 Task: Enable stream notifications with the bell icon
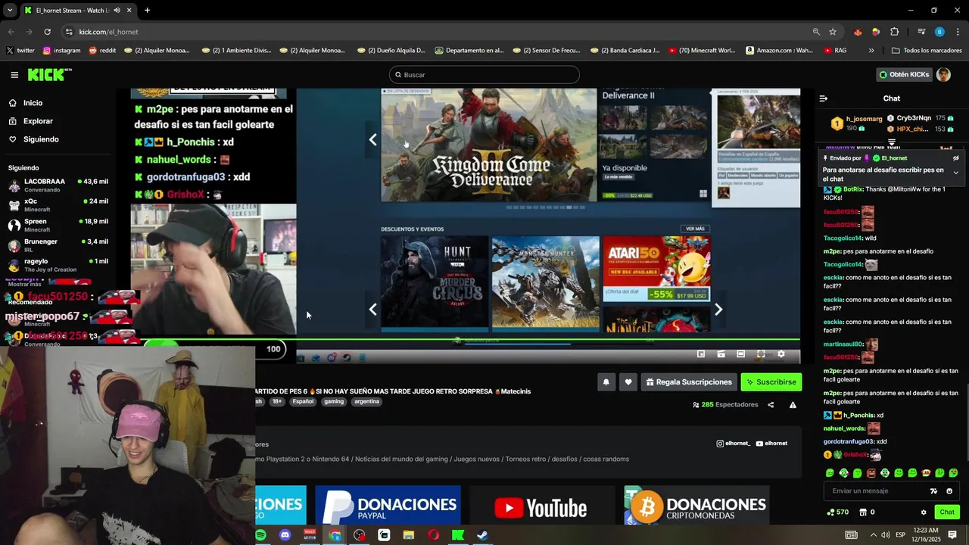606,382
